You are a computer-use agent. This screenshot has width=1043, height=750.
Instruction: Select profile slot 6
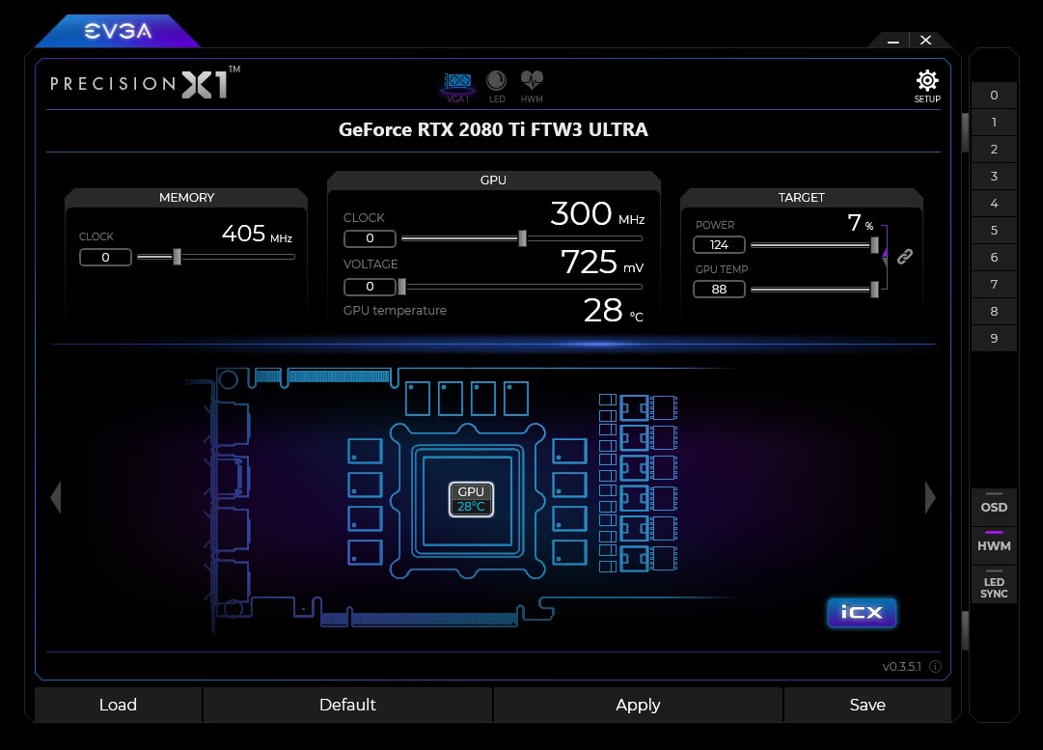coord(994,258)
